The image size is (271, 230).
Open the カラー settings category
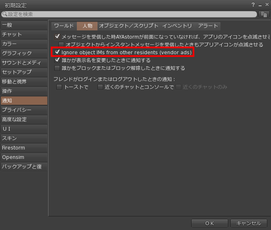(24, 44)
